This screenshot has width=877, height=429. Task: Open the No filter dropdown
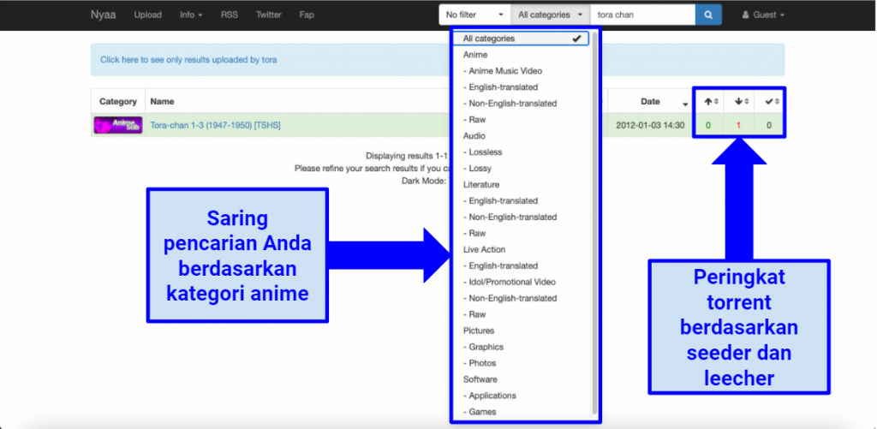[x=474, y=15]
